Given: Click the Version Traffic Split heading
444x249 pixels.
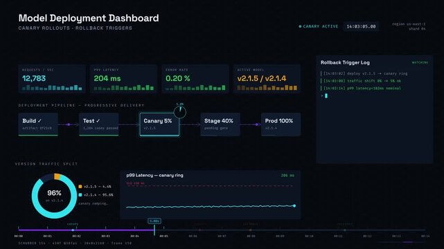Looking at the screenshot, I should 46,164.
